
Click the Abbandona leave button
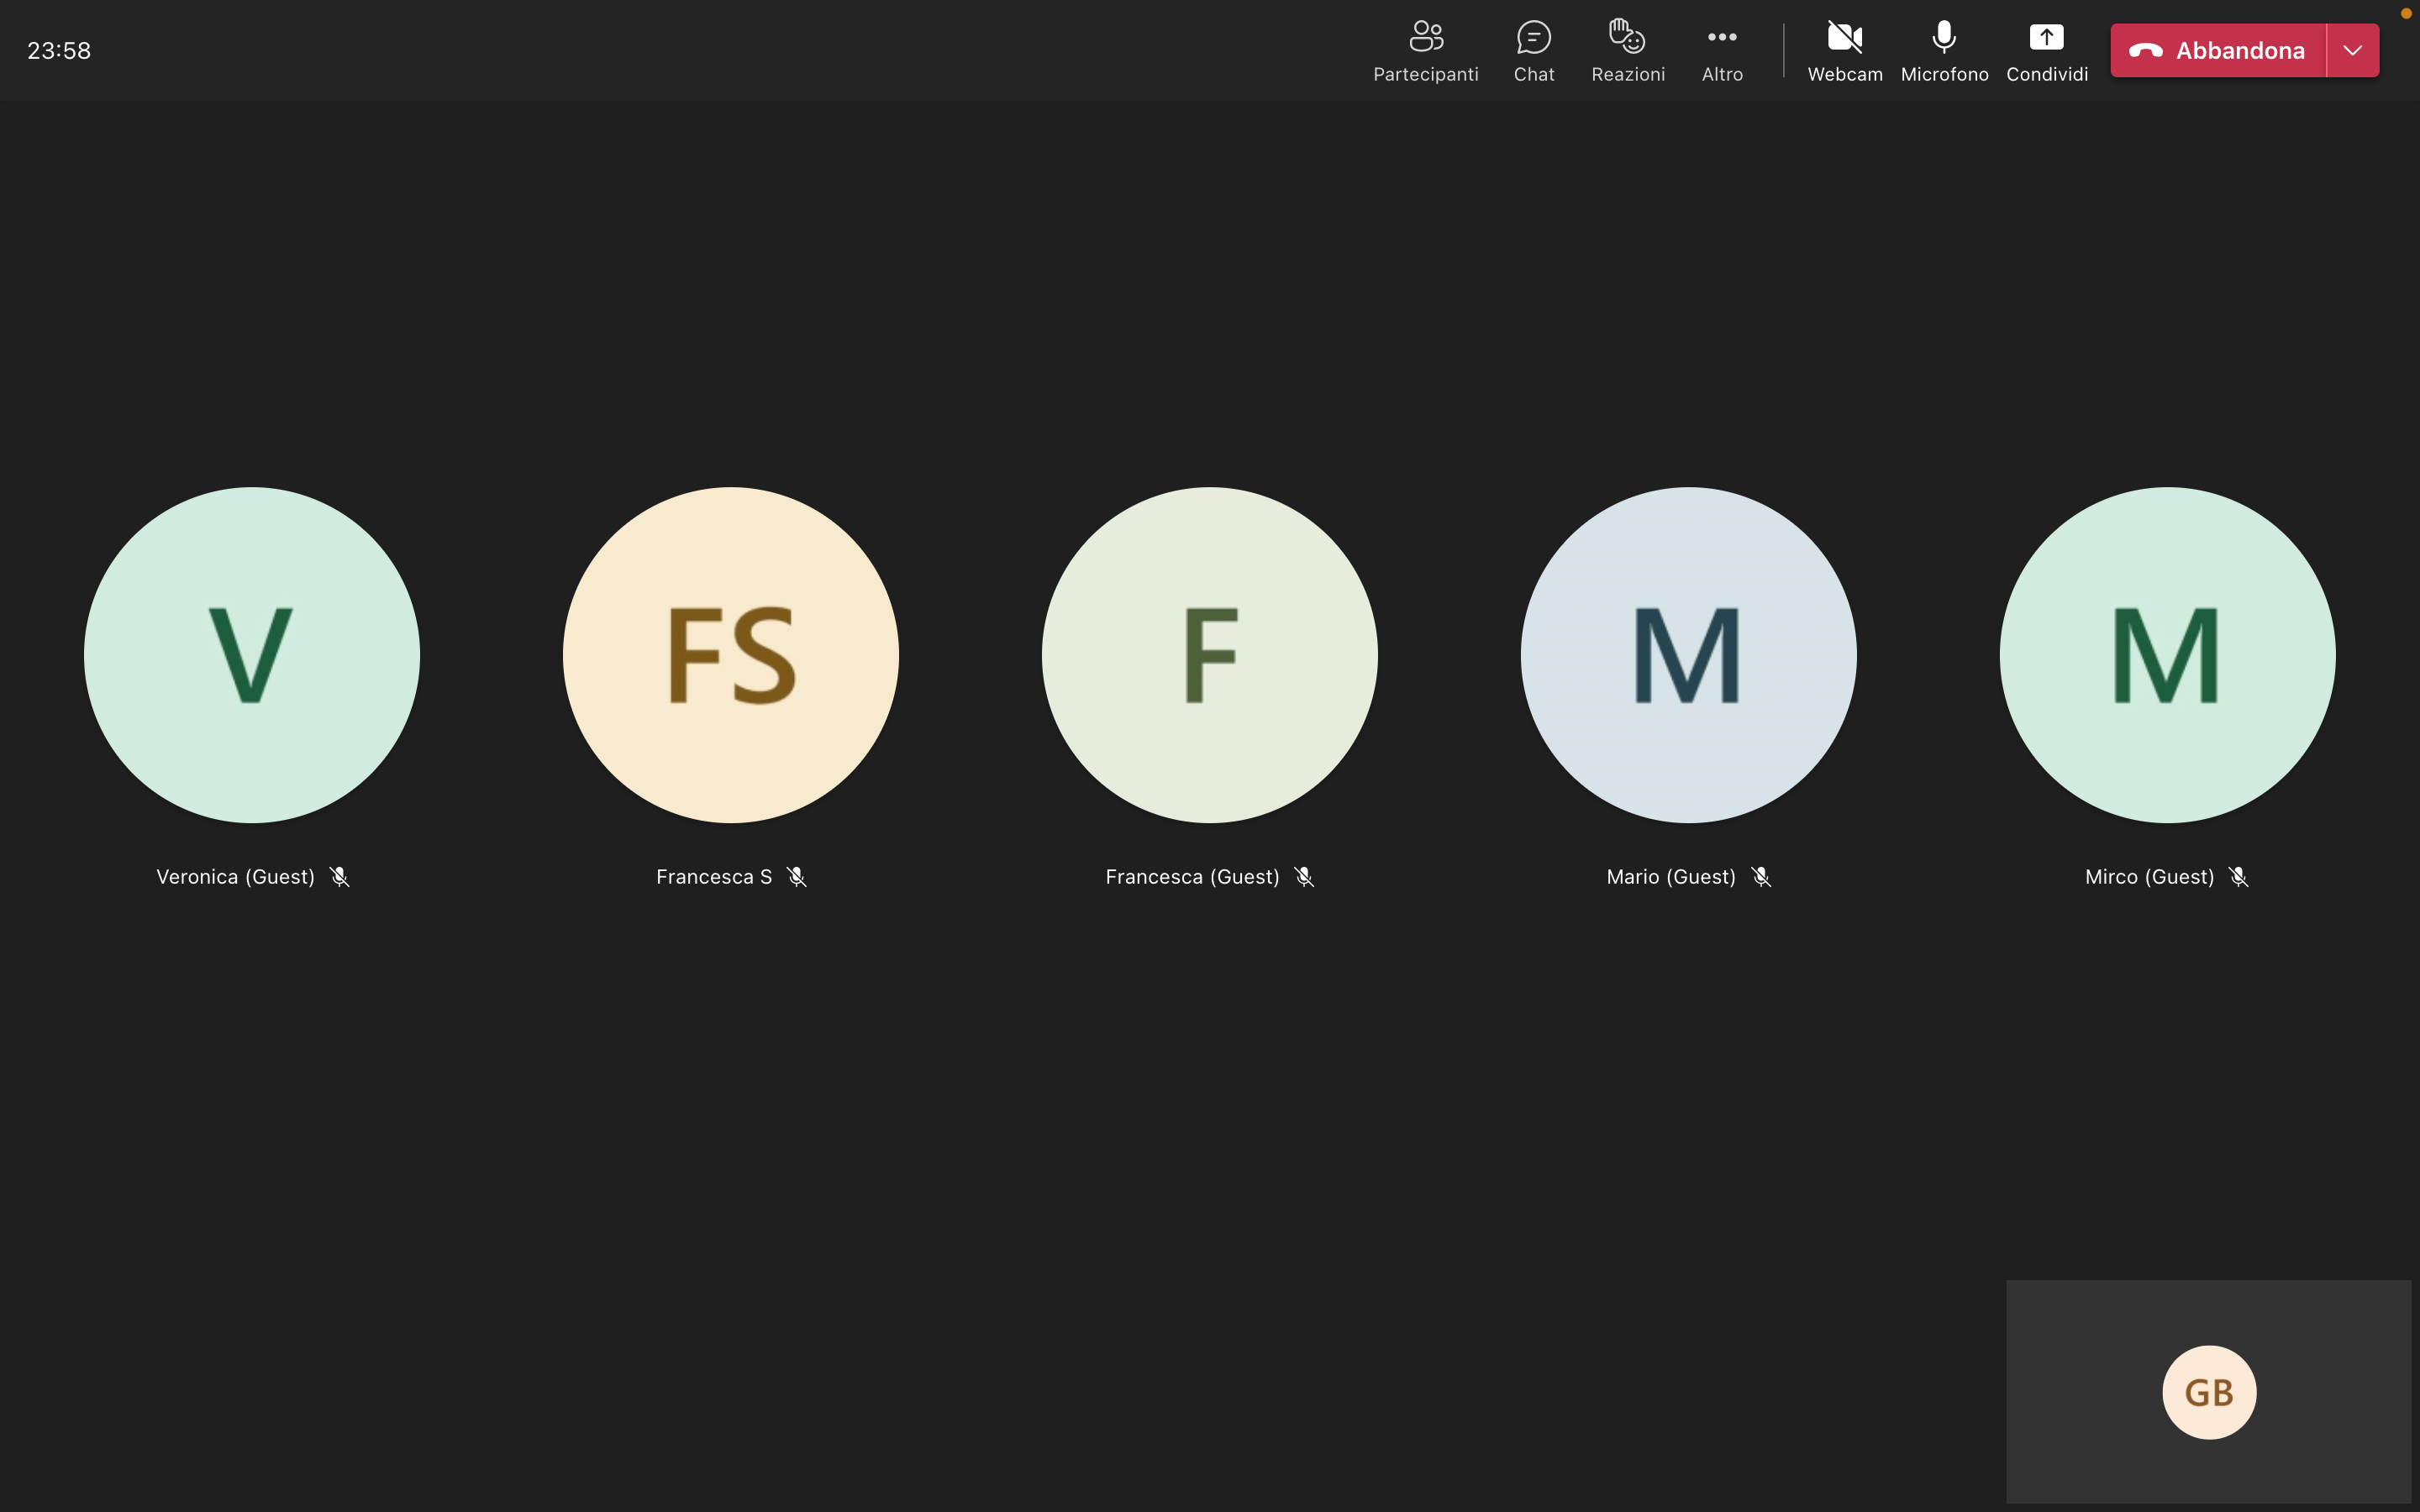2217,50
